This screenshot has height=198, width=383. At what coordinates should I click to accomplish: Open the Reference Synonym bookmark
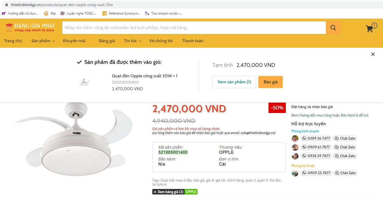121,13
